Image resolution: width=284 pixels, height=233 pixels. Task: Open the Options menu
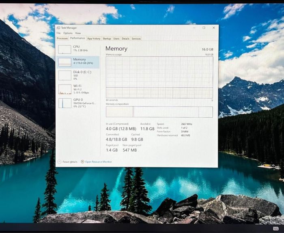tap(68, 33)
